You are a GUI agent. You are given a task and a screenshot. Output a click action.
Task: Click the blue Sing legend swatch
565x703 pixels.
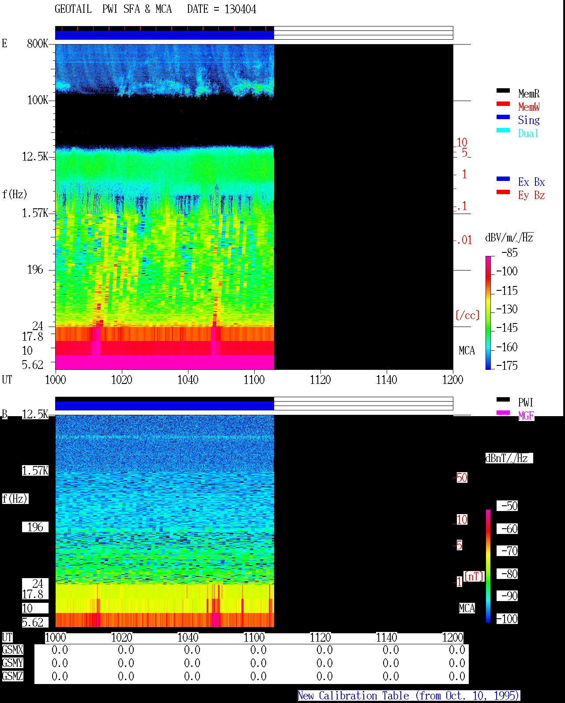[x=503, y=117]
